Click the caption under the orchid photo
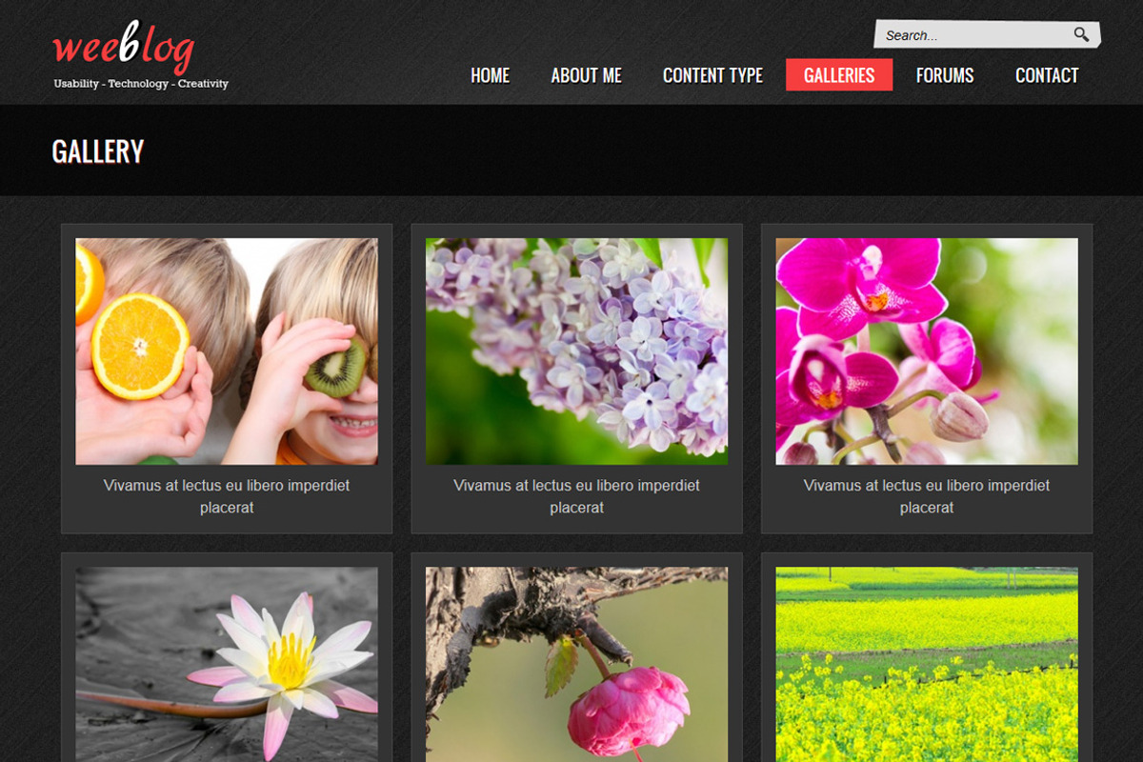This screenshot has height=762, width=1143. click(927, 496)
